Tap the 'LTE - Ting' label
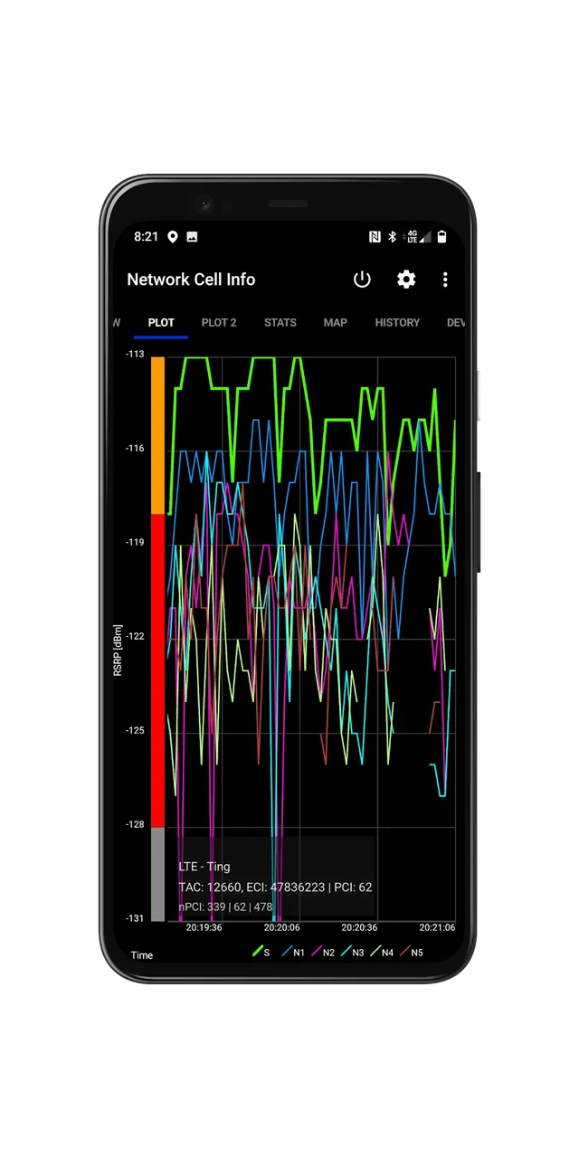The width and height of the screenshot is (579, 1158). click(x=204, y=867)
